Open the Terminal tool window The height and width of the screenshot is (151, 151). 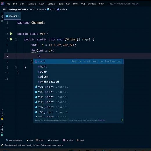(x=68, y=140)
